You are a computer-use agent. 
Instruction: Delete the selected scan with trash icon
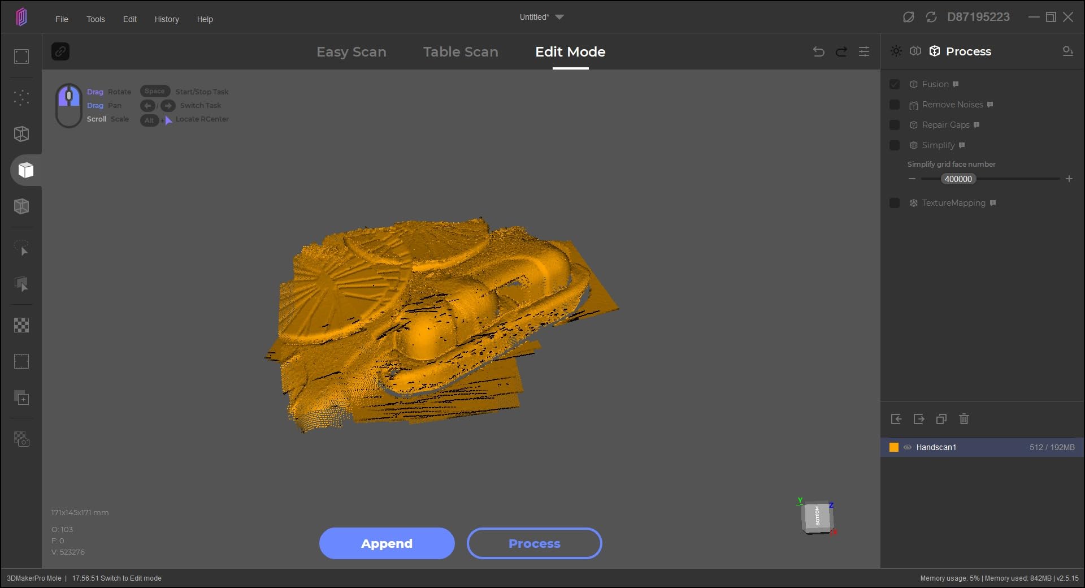[964, 419]
